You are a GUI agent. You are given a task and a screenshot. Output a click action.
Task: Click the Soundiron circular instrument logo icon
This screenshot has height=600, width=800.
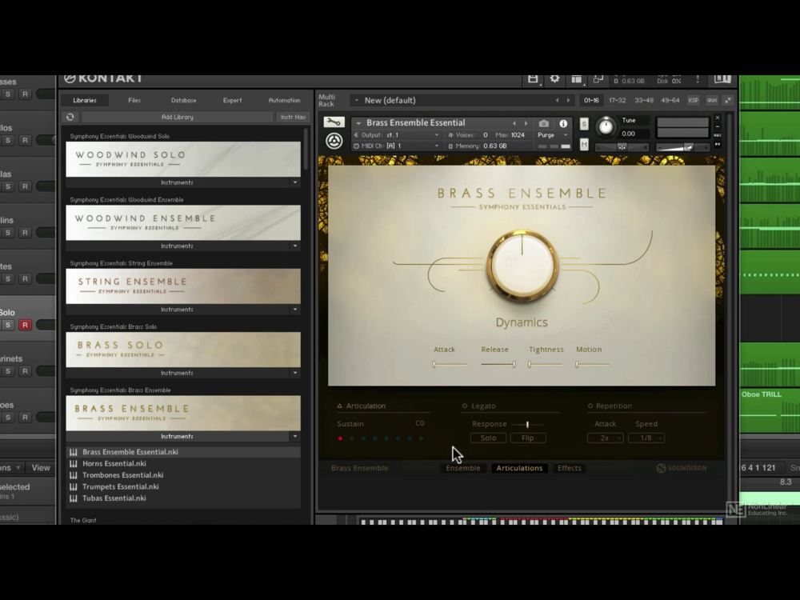[334, 140]
